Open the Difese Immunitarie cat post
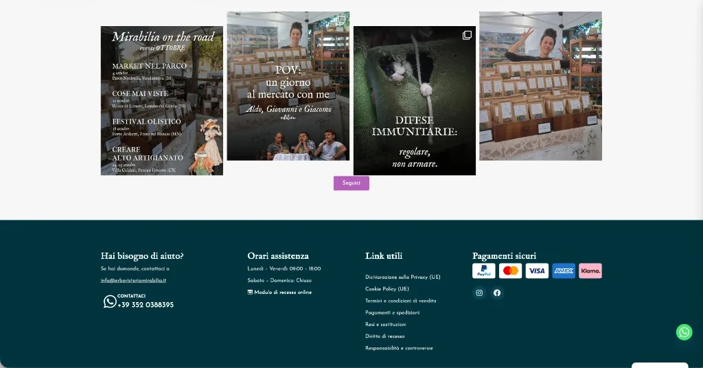703x368 pixels. 415,100
